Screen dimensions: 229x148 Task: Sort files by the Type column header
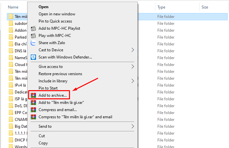coord(161,7)
